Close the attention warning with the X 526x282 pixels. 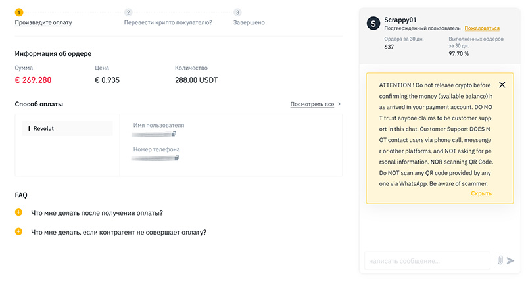tap(502, 85)
